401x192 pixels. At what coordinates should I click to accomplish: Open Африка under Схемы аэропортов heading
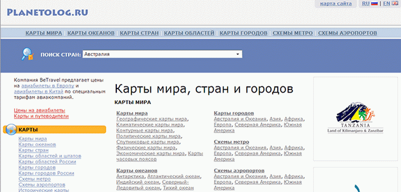pos(294,176)
